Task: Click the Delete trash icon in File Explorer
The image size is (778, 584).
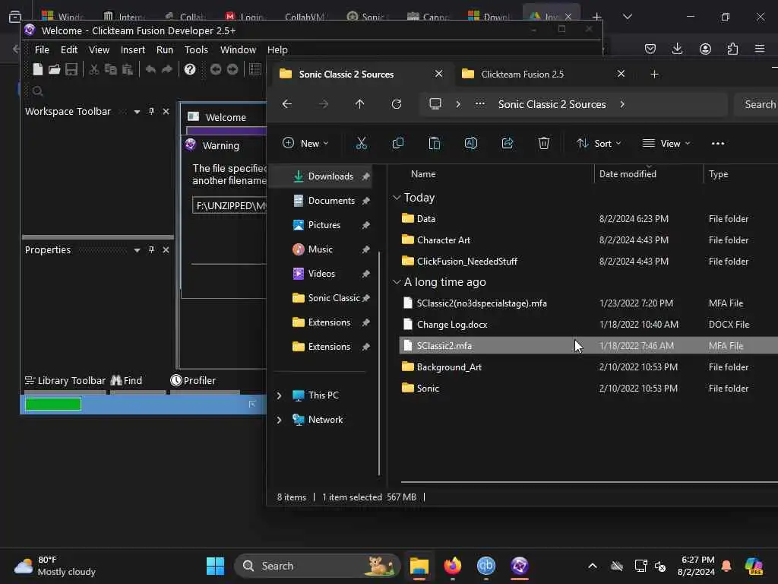Action: coord(544,144)
